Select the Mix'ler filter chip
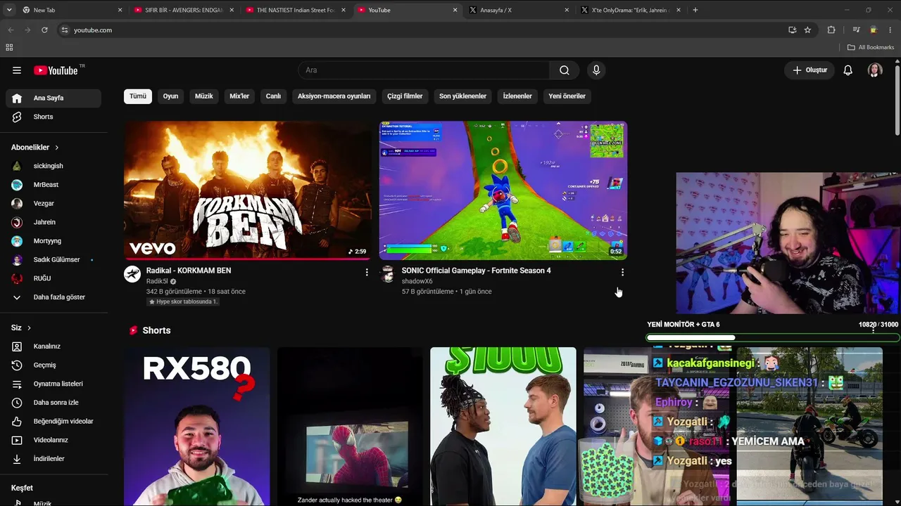Viewport: 901px width, 506px height. [239, 96]
